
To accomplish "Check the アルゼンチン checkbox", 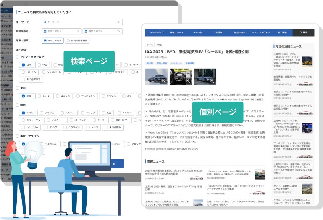I will pos(78,96).
